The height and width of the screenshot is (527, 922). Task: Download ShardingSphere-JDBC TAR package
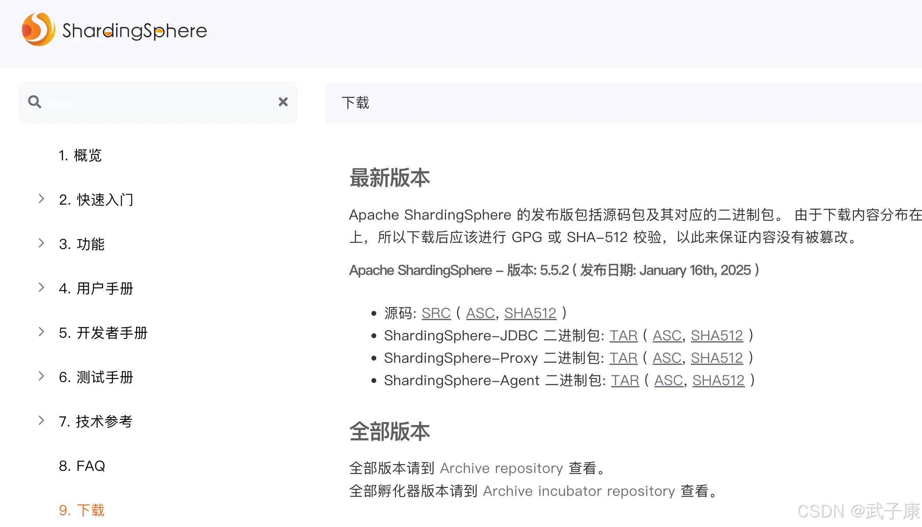[623, 336]
